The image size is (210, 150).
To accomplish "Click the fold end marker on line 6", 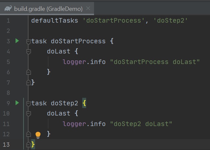I will pyautogui.click(x=29, y=72).
